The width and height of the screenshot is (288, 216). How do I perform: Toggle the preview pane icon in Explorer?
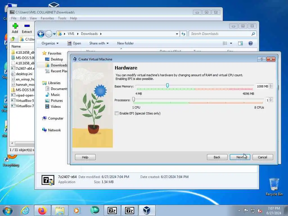[x=240, y=43]
